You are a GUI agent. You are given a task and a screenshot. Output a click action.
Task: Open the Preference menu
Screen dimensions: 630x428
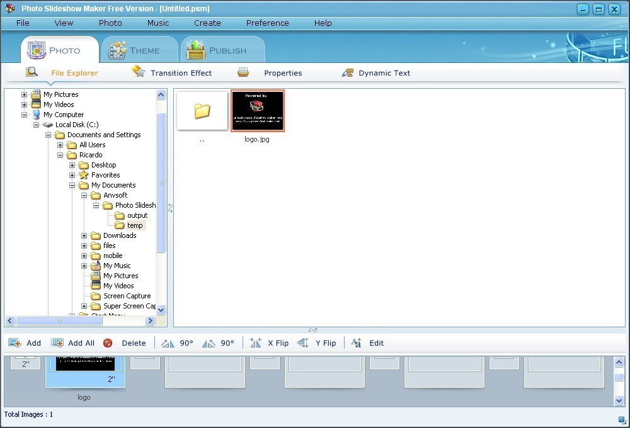pyautogui.click(x=267, y=23)
